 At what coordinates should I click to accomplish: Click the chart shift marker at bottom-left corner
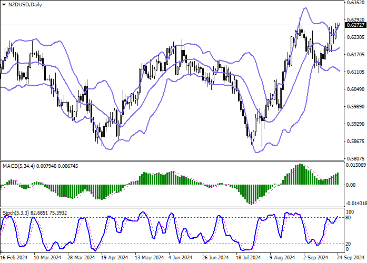point(2,252)
